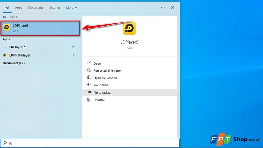Click the Open icon in actions list
The image size is (263, 148).
pos(89,63)
